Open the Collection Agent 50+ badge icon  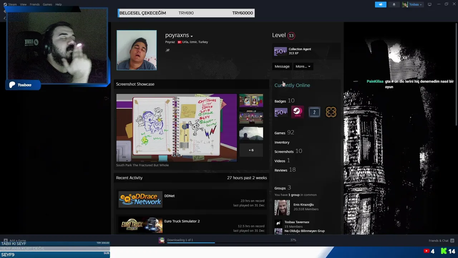point(281,51)
